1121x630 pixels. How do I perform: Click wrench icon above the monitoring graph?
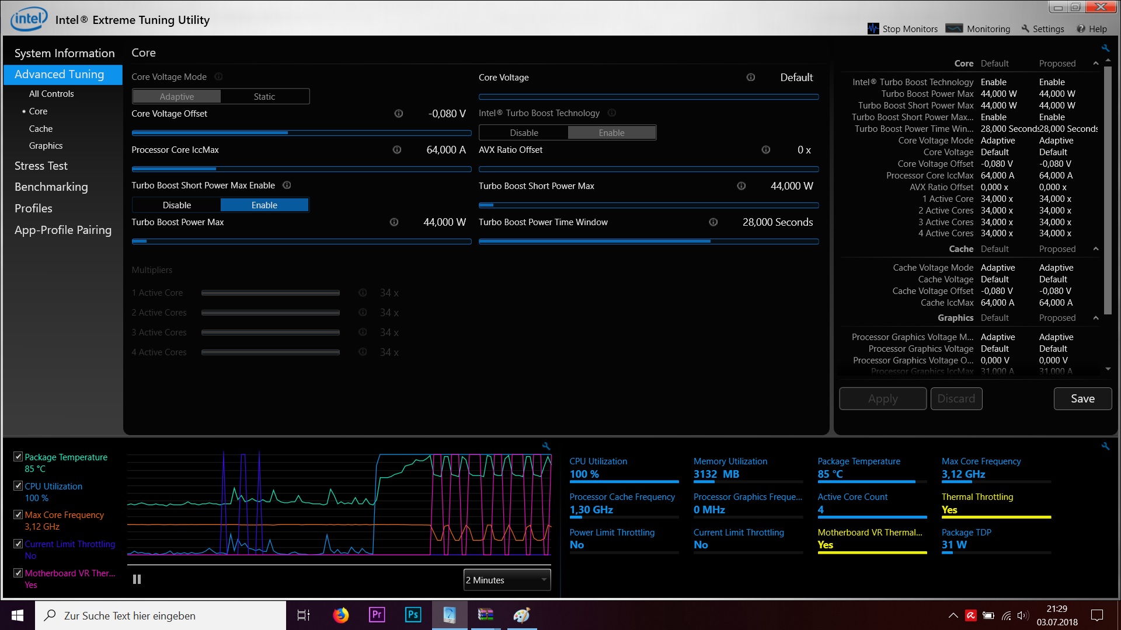546,446
